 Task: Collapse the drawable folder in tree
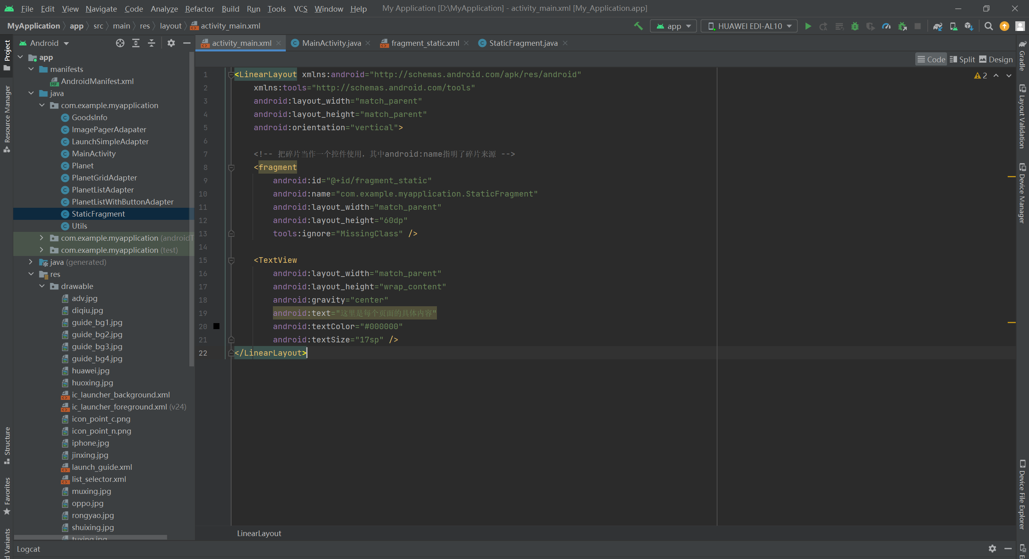[x=42, y=286]
